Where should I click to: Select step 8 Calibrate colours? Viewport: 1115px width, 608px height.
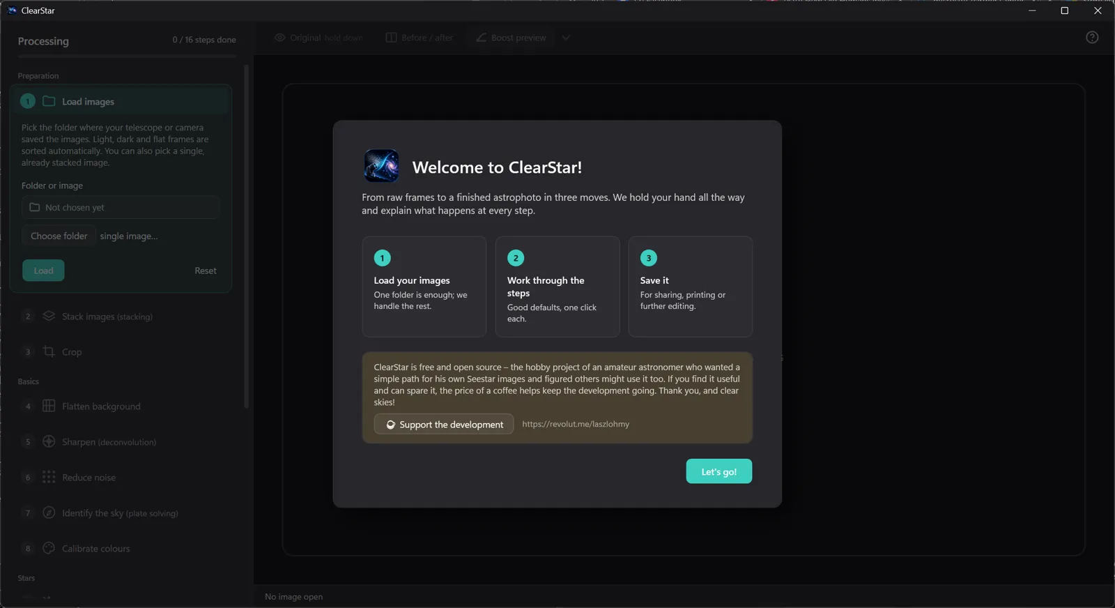[121, 548]
